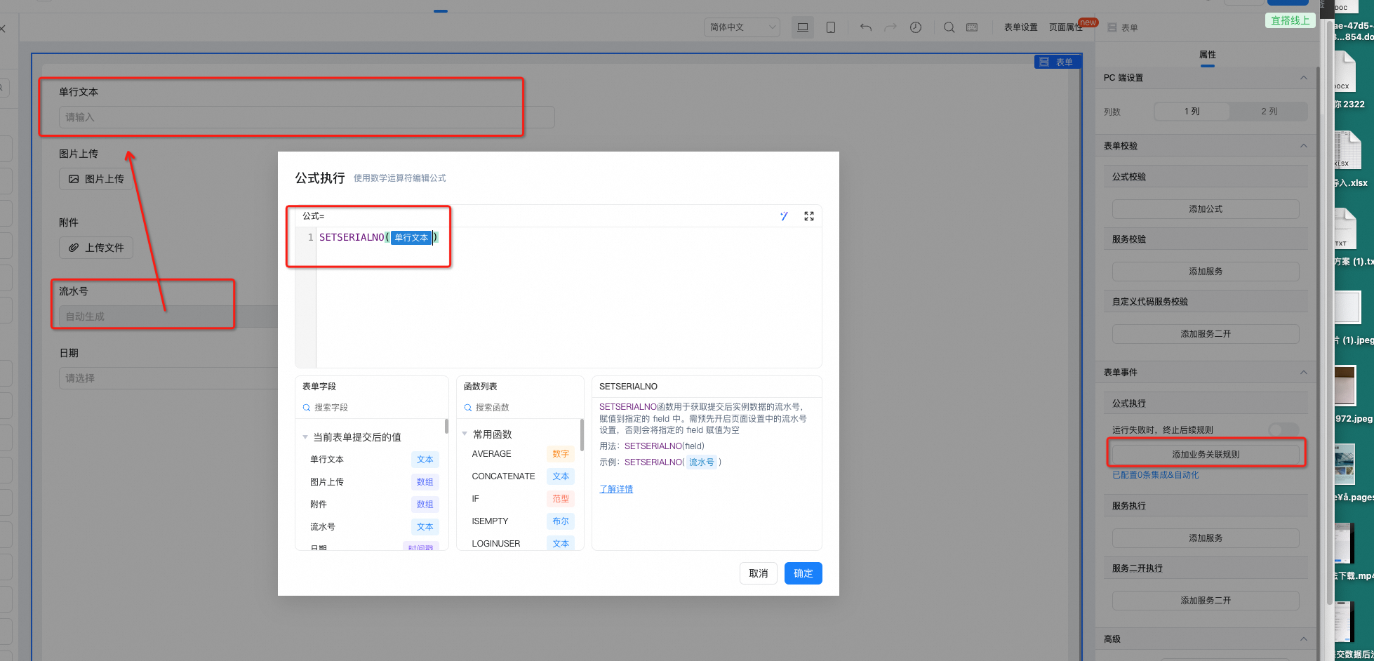The width and height of the screenshot is (1374, 661).
Task: Select the 属性 tab
Action: click(x=1207, y=55)
